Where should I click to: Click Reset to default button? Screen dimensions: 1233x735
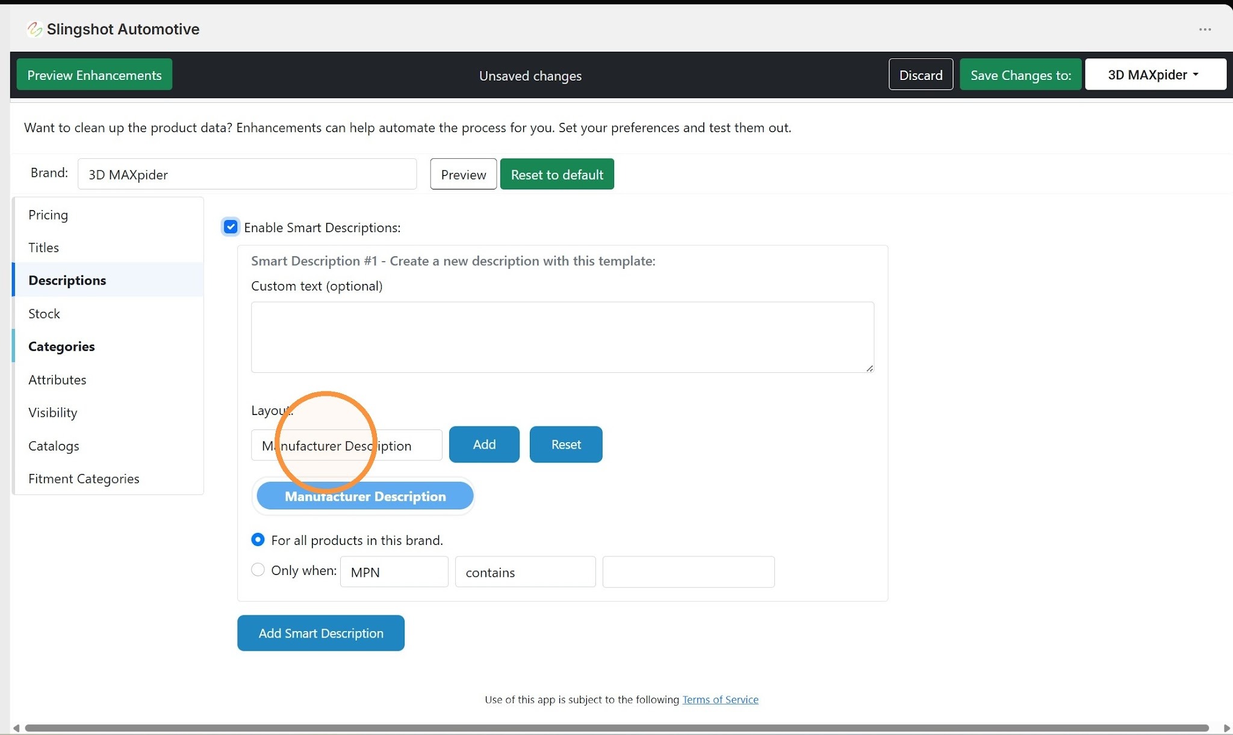557,174
